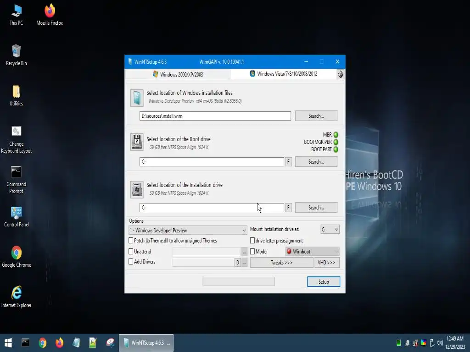Select the Windows Vista/7/8/10/2008/2012 tab

coord(284,74)
